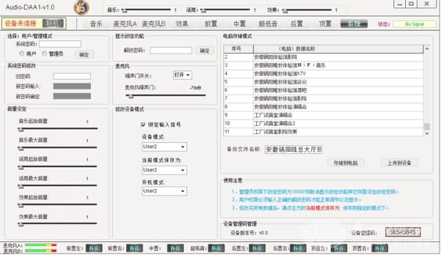Image resolution: width=441 pixels, height=255 pixels.
Task: Select the 管理员 radio button
Action: [x=44, y=54]
